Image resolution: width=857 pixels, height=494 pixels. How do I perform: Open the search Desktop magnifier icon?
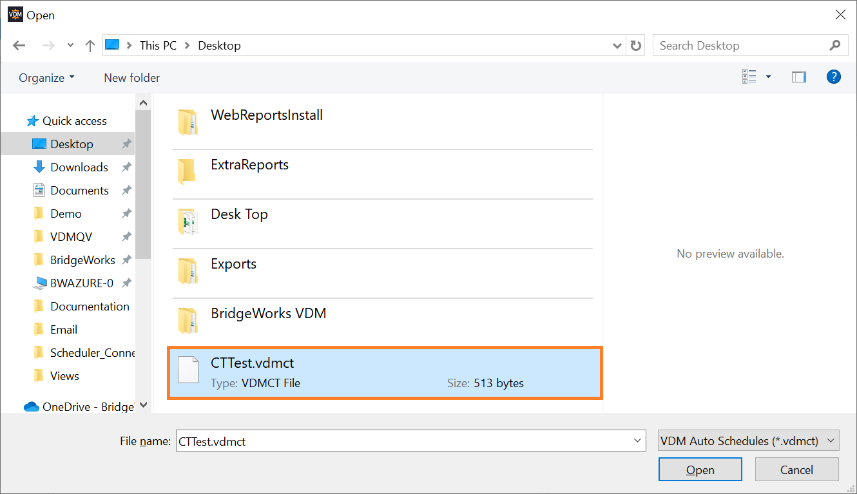(x=835, y=45)
